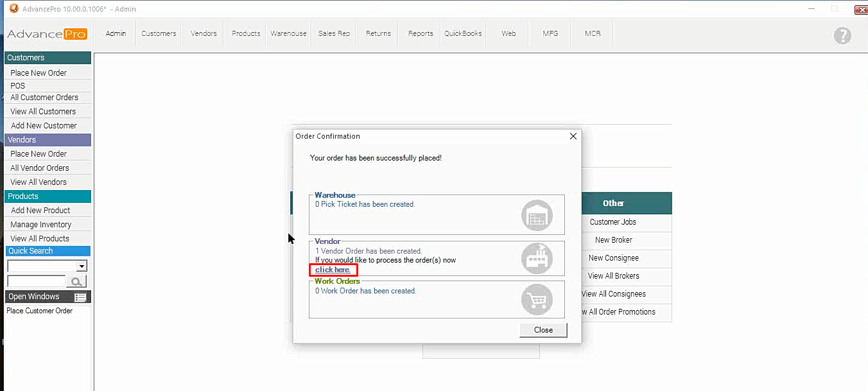
Task: Click the Open Windows list icon
Action: click(80, 297)
